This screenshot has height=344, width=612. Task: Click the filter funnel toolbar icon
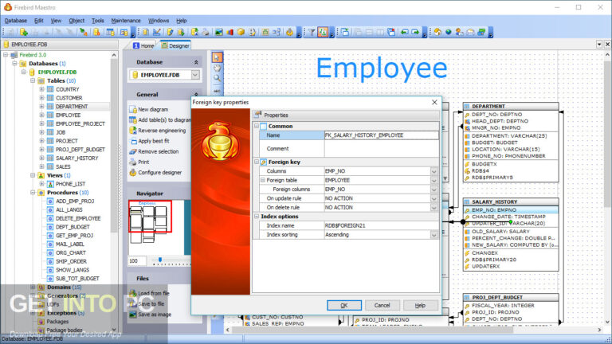click(x=312, y=33)
